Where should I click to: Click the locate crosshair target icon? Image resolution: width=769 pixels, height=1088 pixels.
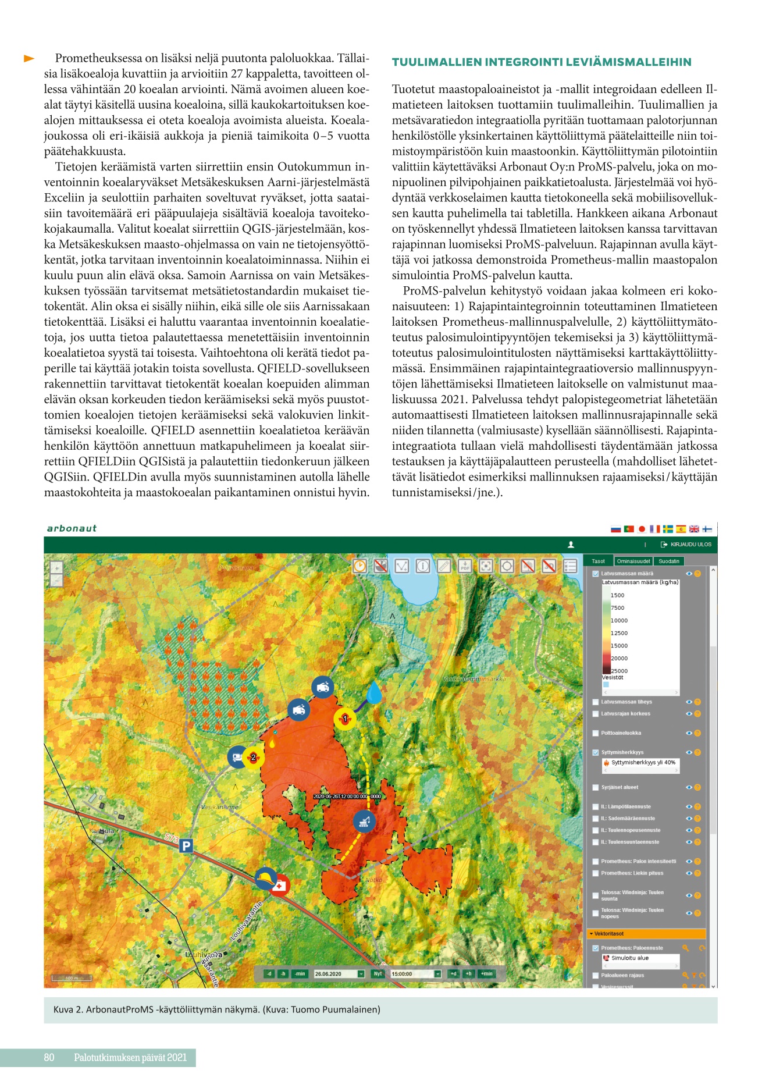(507, 566)
